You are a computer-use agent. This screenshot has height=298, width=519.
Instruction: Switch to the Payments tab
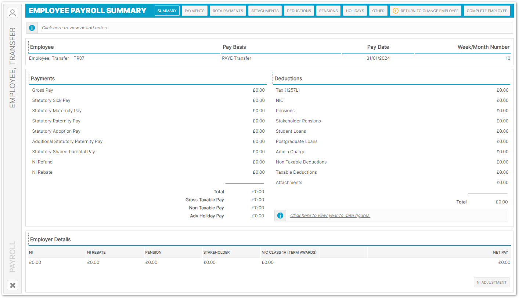tap(195, 11)
